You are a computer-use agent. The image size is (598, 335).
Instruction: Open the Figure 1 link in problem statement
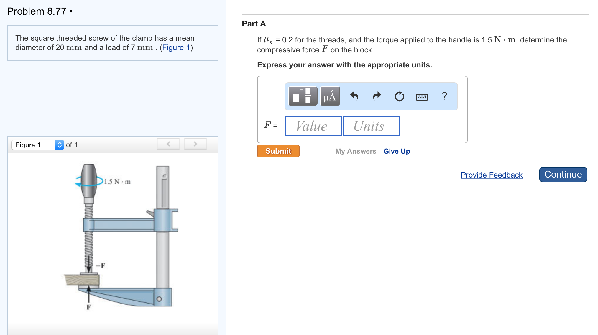pyautogui.click(x=176, y=47)
